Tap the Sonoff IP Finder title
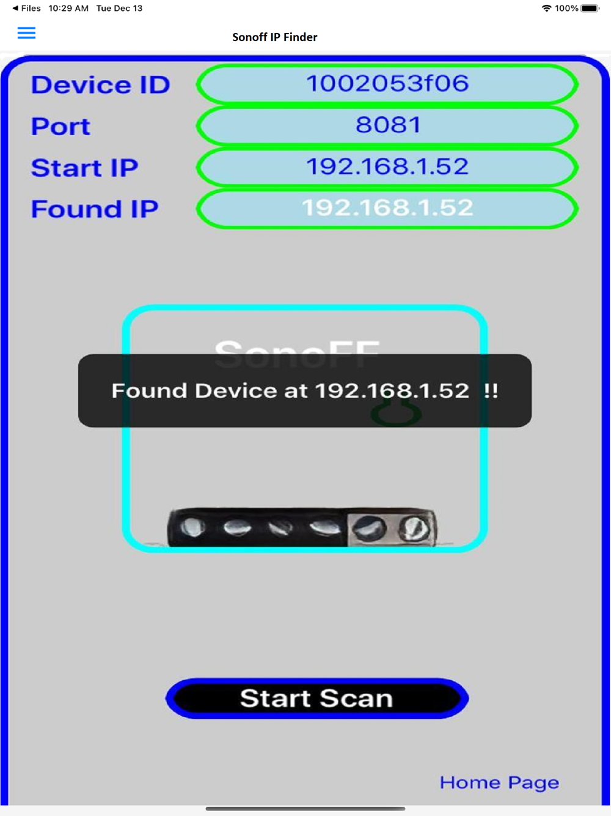This screenshot has width=611, height=816. [x=275, y=37]
